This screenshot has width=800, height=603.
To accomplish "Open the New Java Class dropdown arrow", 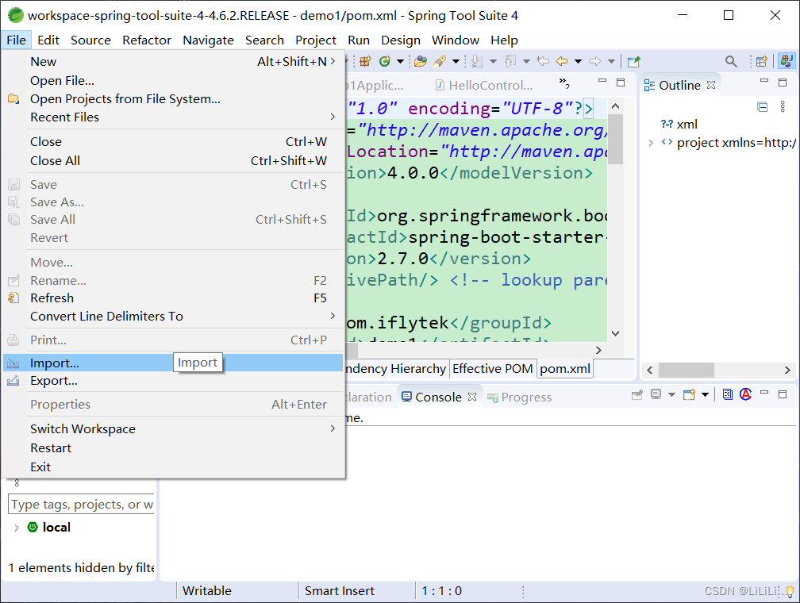I will point(401,62).
